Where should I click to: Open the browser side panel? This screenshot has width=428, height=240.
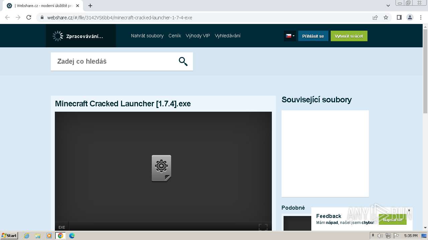coord(399,17)
